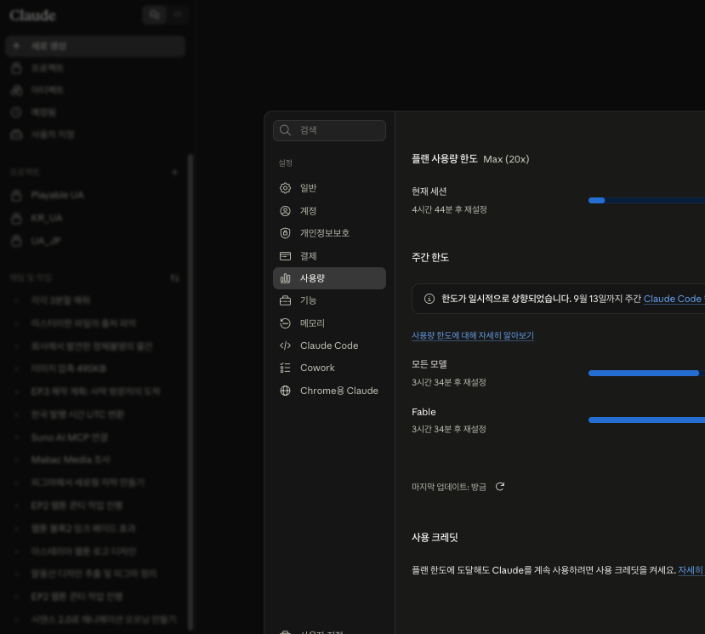Open the Cowork settings section

click(x=329, y=368)
